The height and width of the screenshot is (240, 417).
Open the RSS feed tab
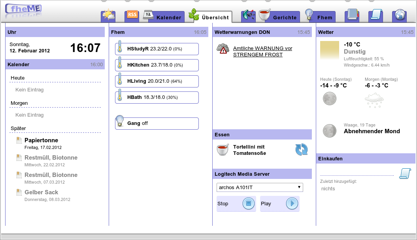tap(132, 16)
